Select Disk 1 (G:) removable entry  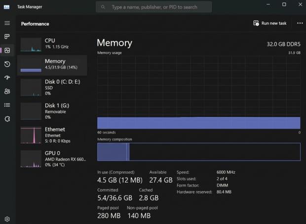52,111
